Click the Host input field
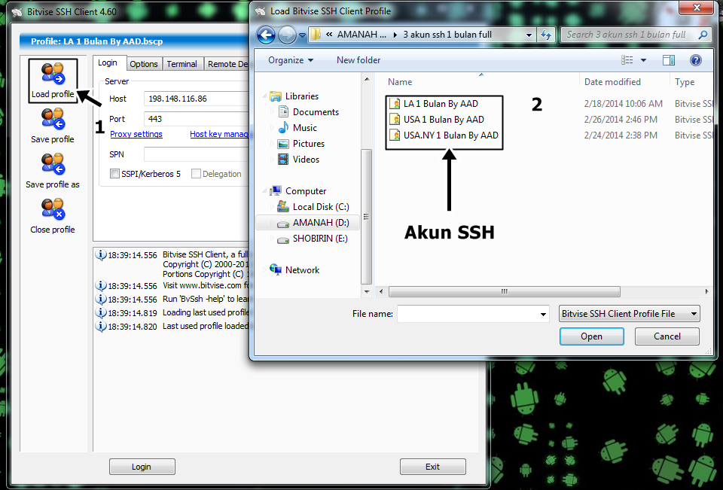 point(197,99)
